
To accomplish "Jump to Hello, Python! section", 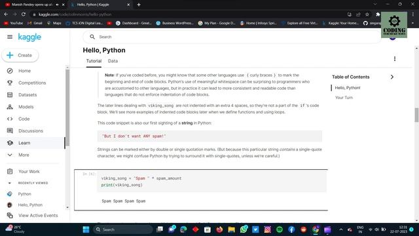I will (348, 88).
